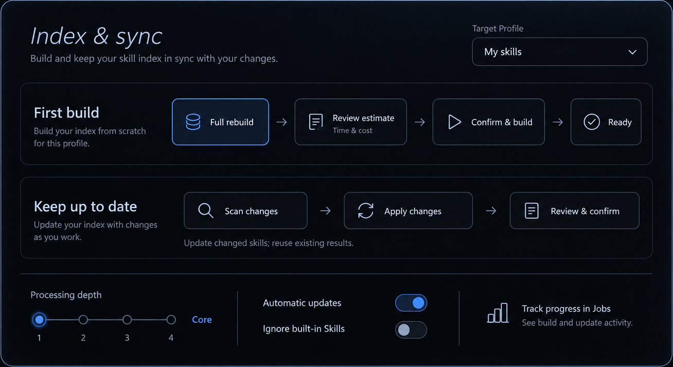Click the Apply changes button
673x367 pixels.
409,211
